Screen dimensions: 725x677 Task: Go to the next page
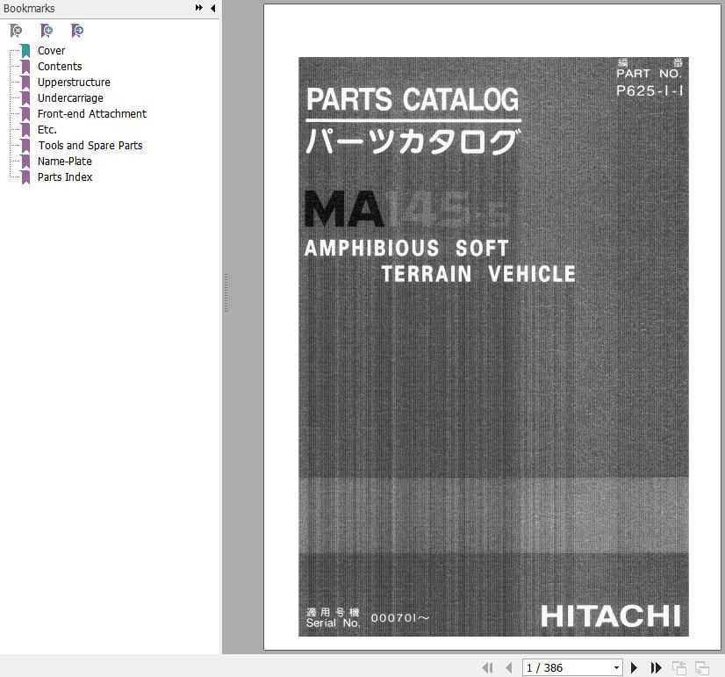tap(634, 667)
